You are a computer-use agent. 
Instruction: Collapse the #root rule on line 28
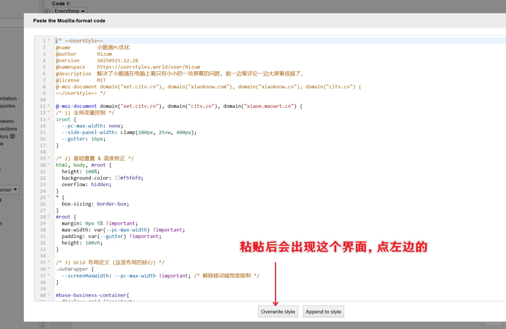click(x=49, y=217)
